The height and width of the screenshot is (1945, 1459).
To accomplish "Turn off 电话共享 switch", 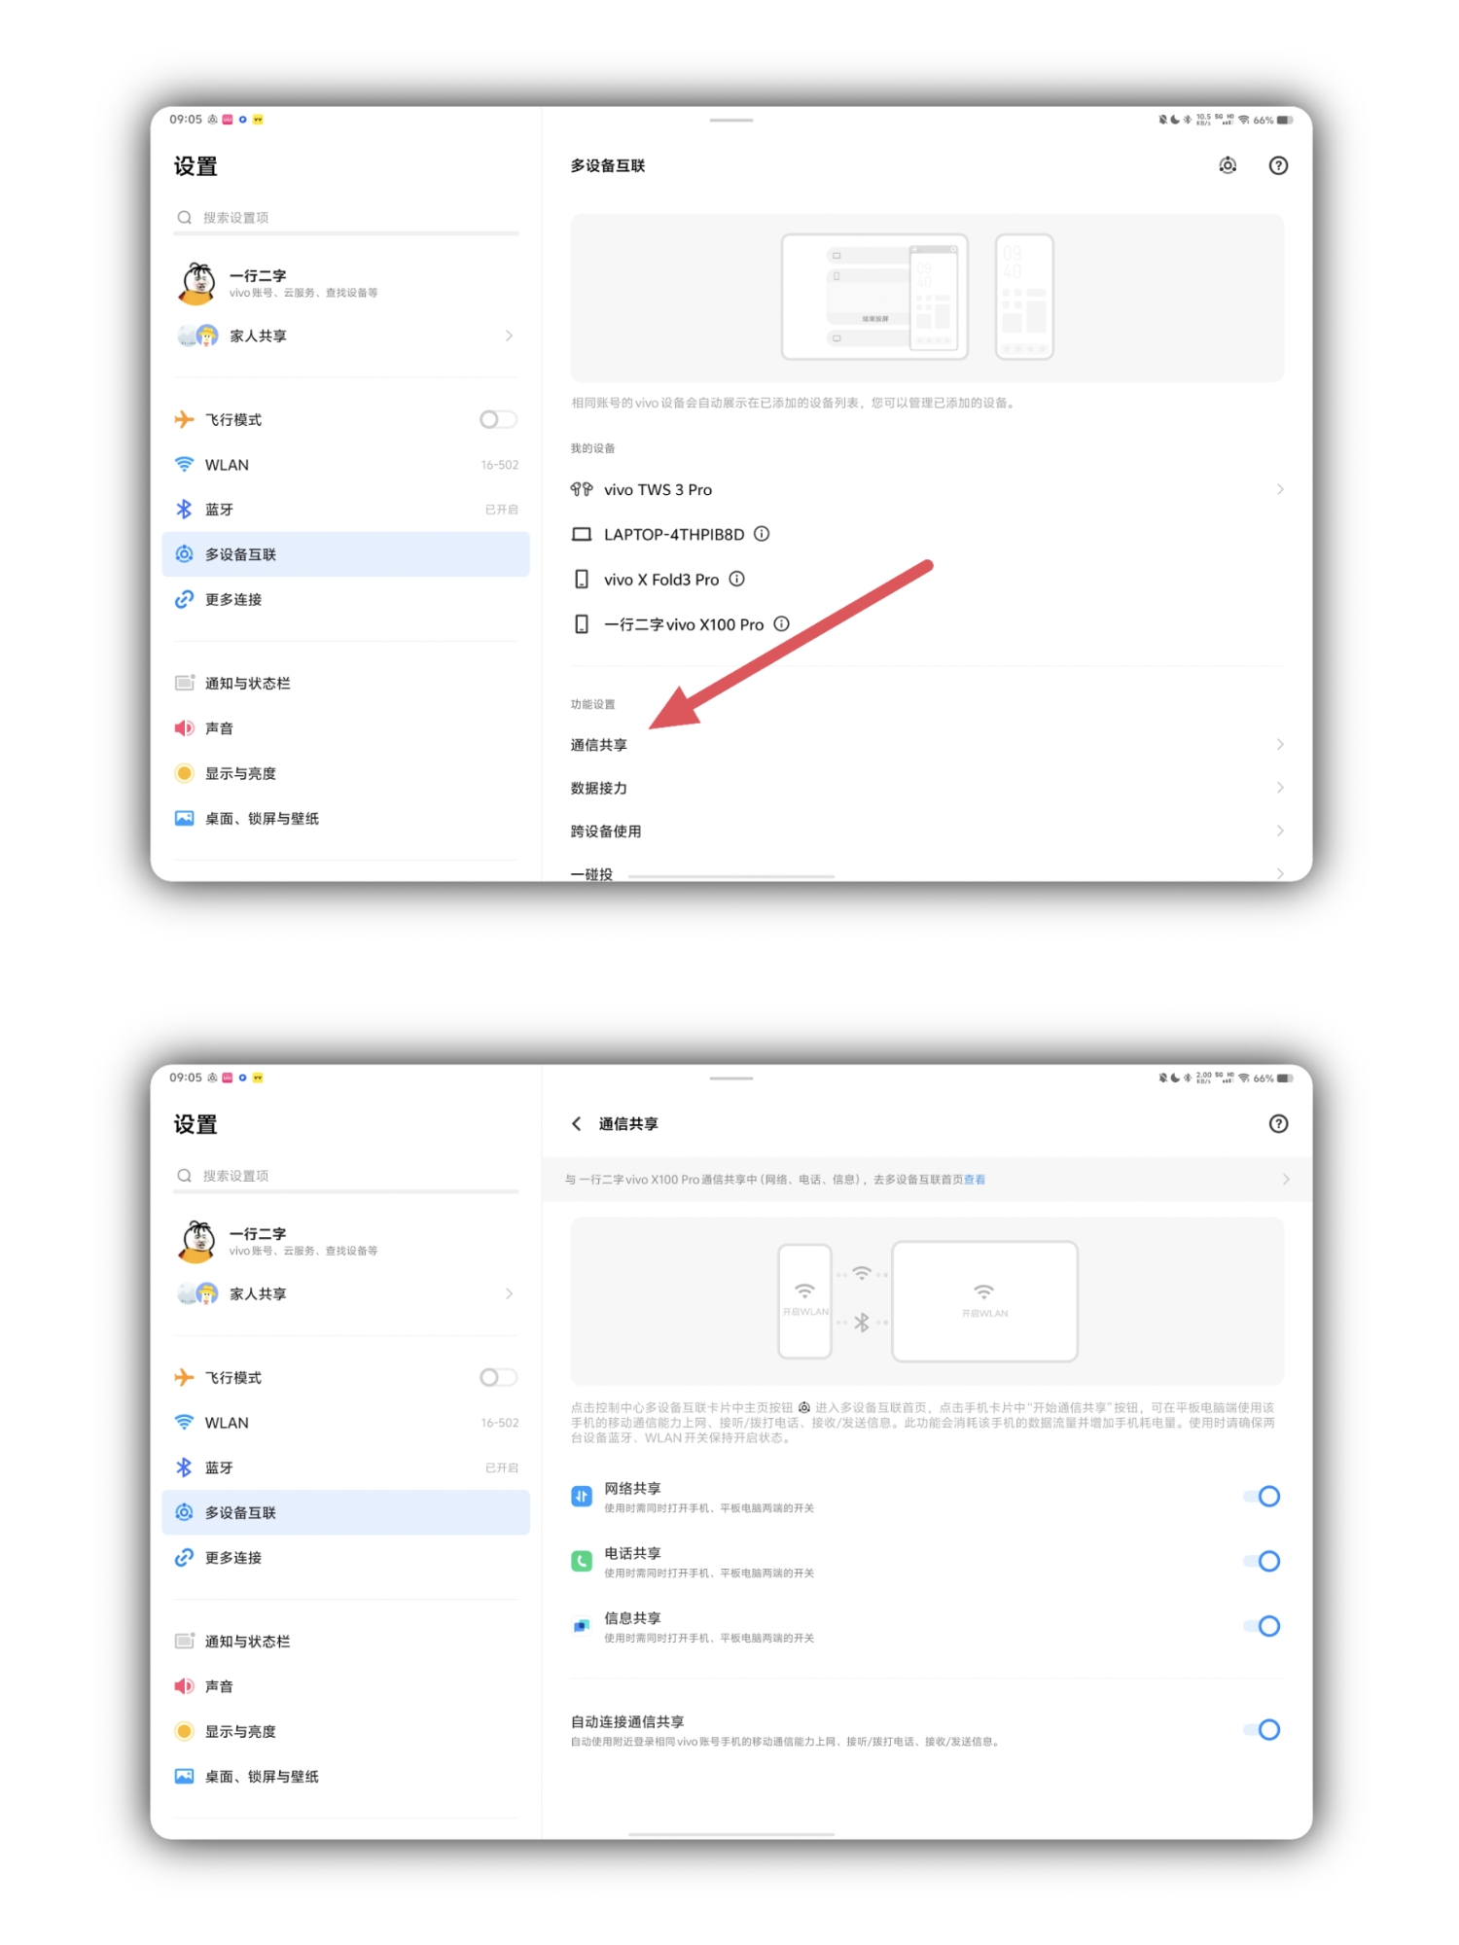I will (x=1262, y=1561).
